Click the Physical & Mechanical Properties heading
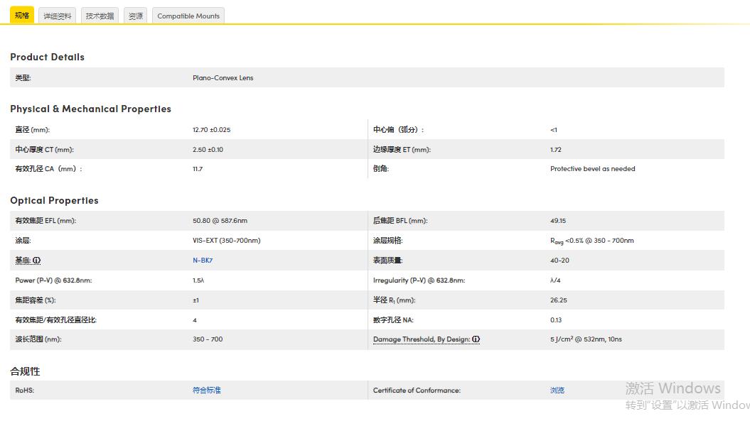The height and width of the screenshot is (421, 750). tap(90, 109)
